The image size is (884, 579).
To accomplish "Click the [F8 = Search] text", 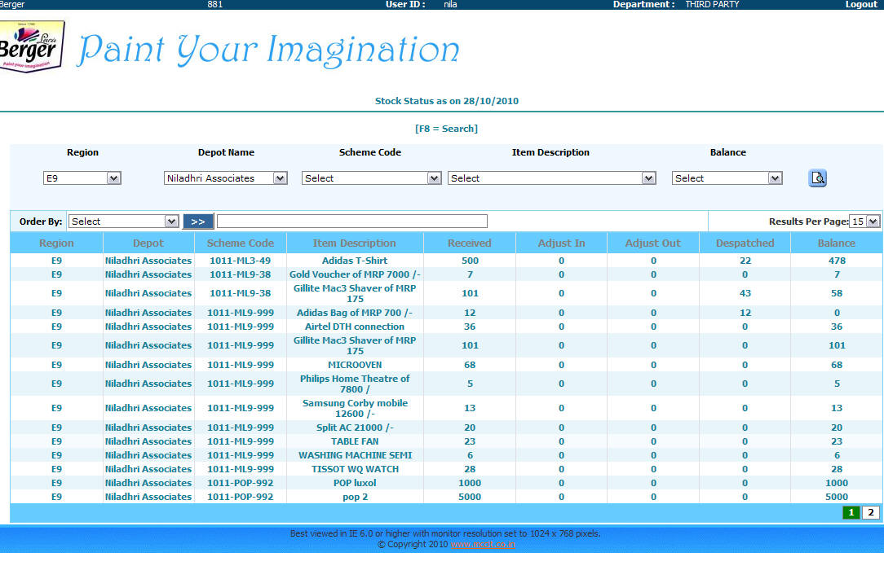I will (446, 129).
